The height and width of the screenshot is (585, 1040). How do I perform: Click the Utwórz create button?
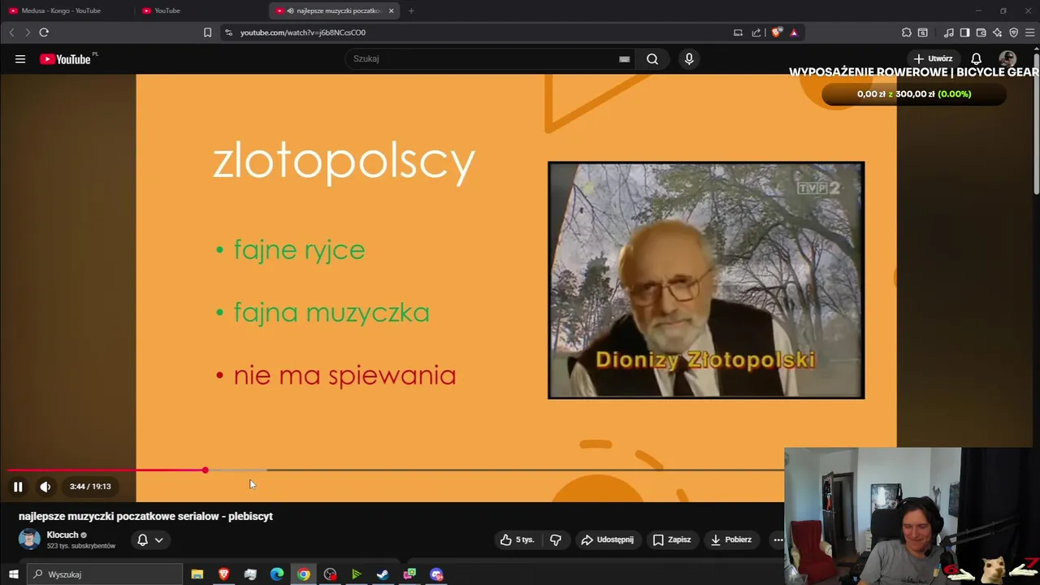tap(933, 58)
